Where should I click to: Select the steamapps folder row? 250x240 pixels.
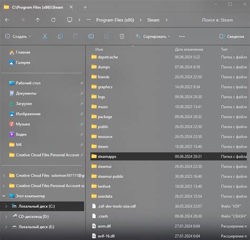pyautogui.click(x=169, y=157)
